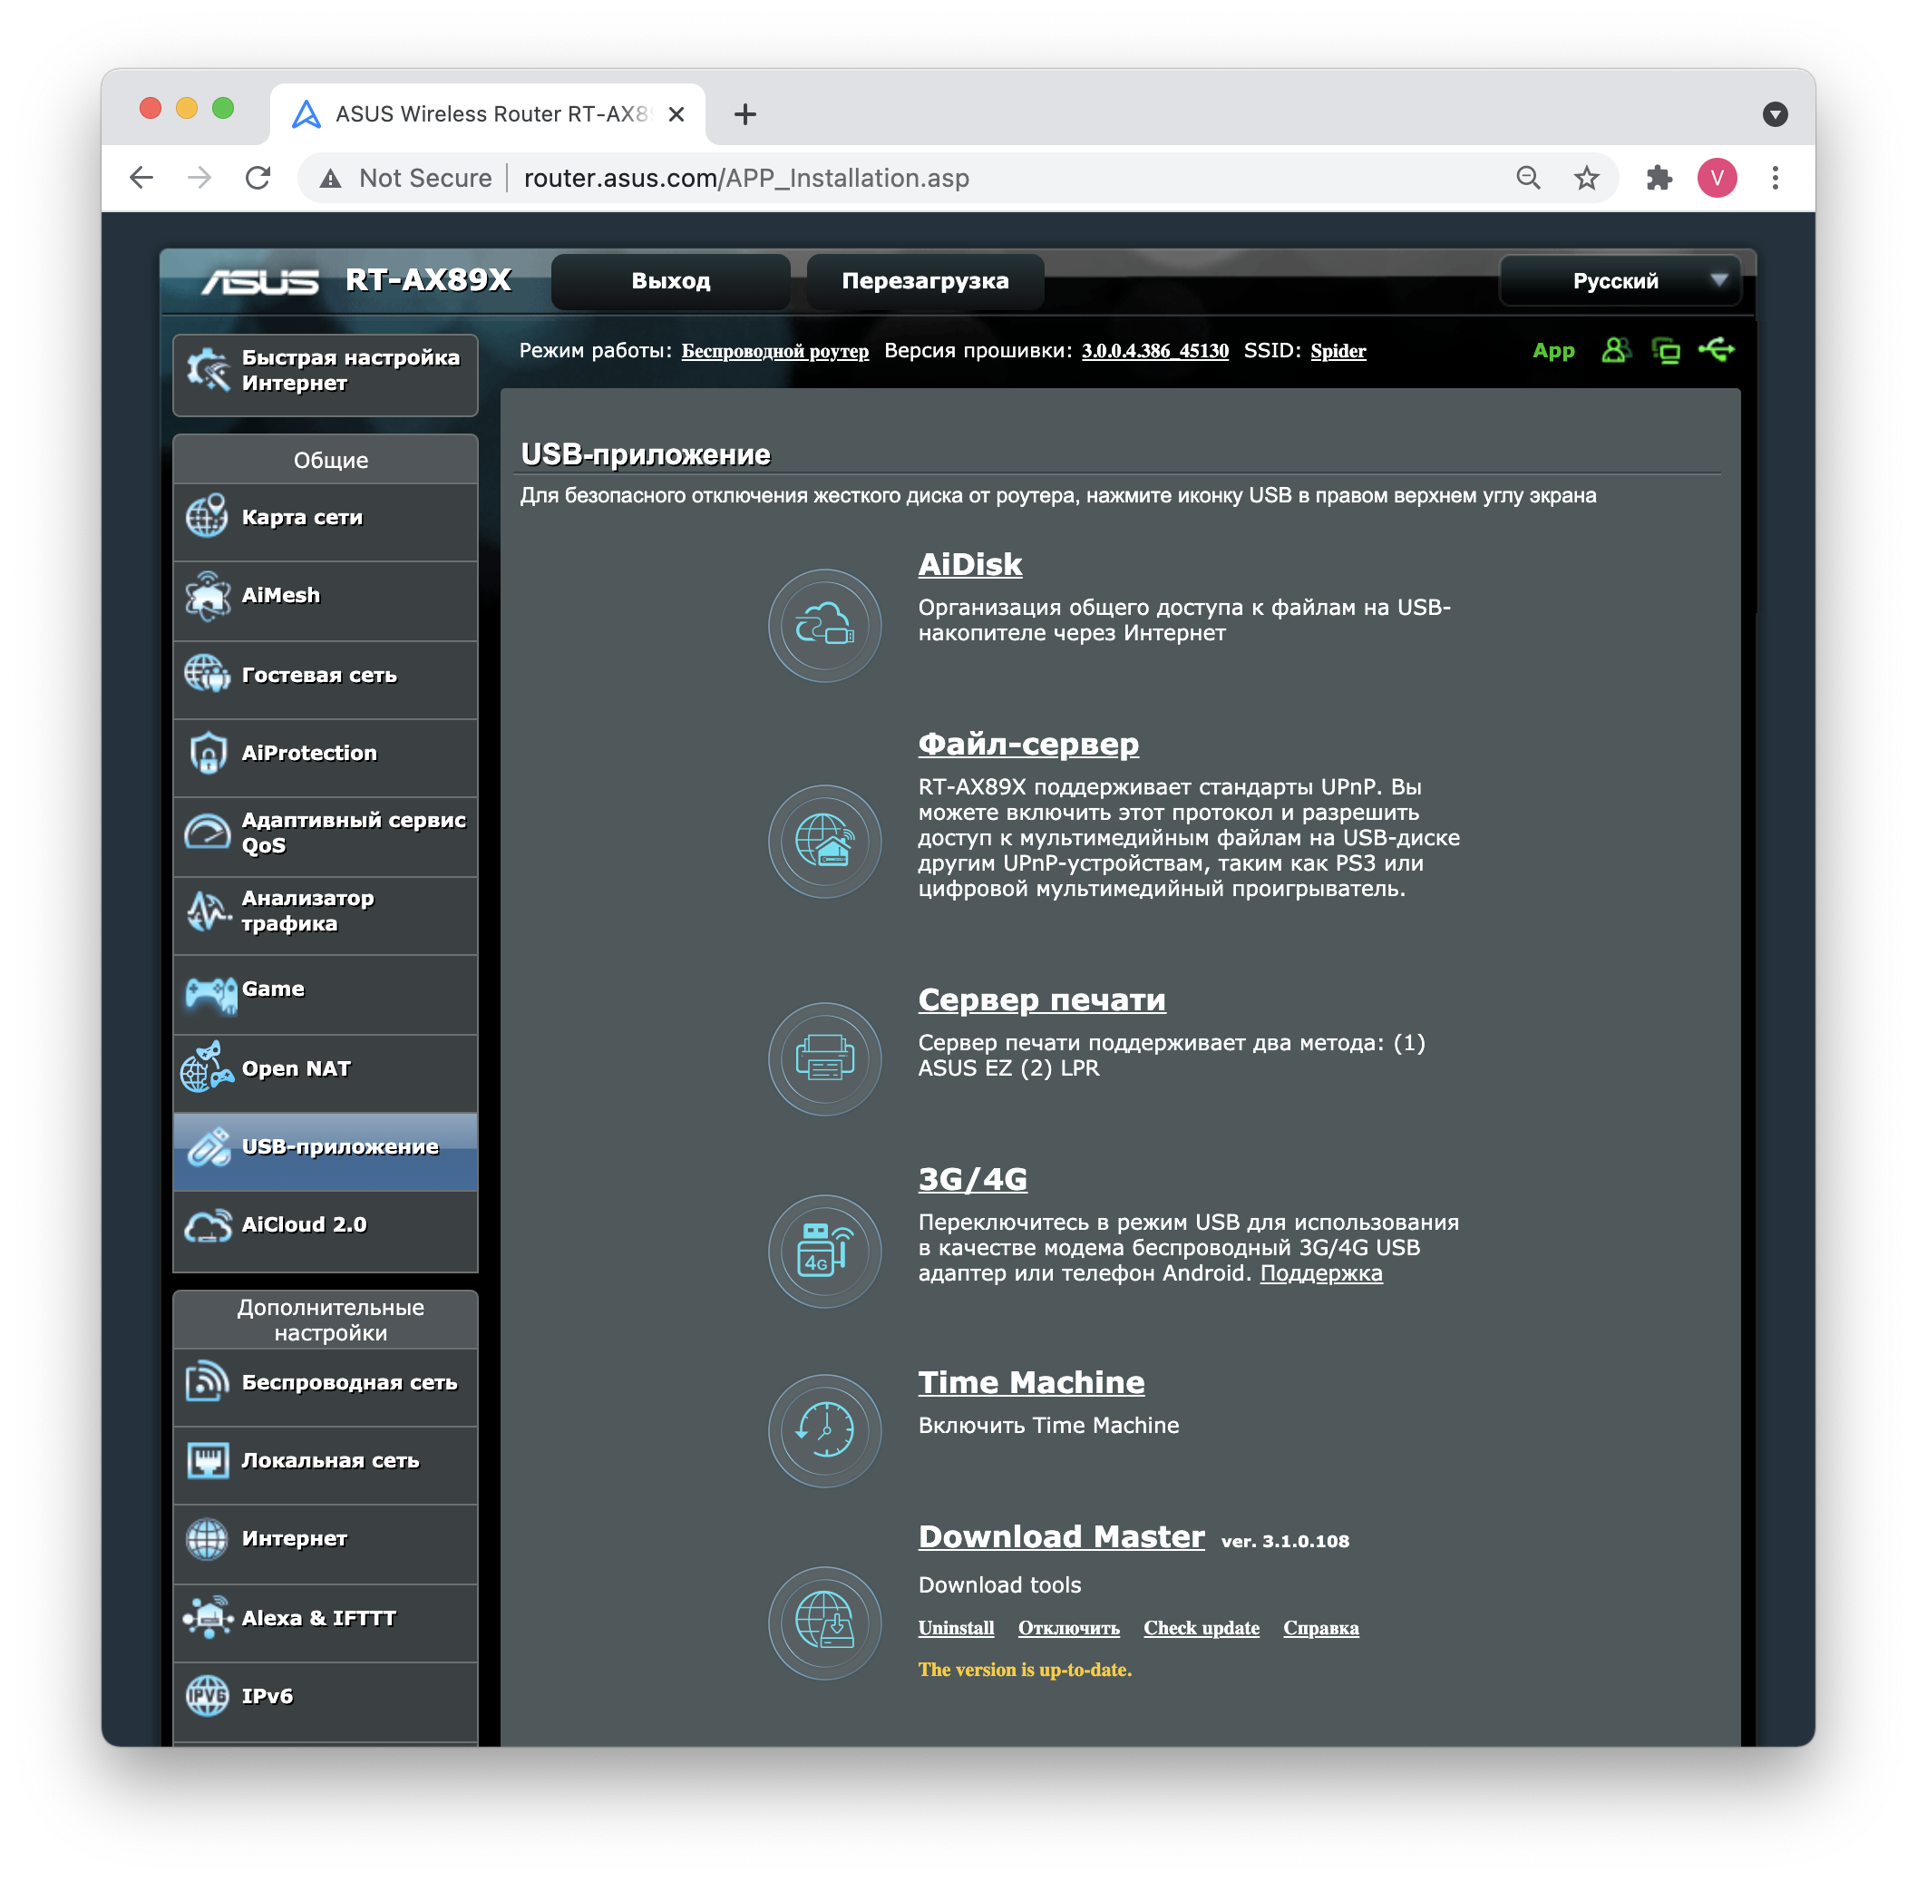Open Карта сети in sidebar

(x=325, y=521)
